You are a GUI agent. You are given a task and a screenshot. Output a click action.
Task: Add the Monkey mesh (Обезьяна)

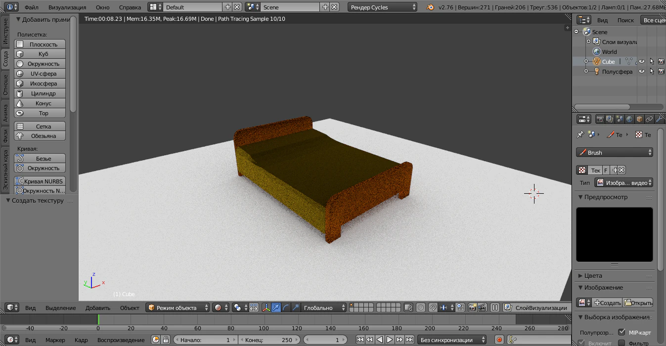40,136
